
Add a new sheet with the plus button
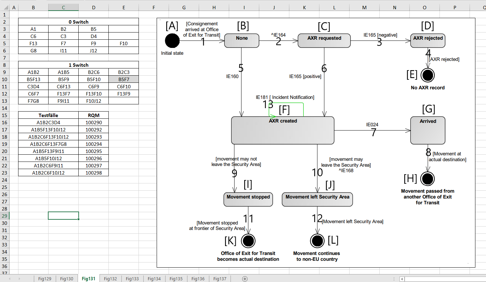[245, 279]
